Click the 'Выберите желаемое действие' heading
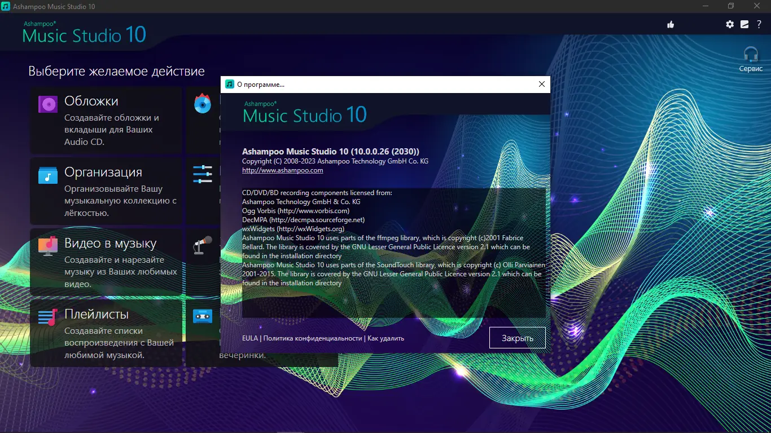Screen dimensions: 771x433 click(x=116, y=72)
